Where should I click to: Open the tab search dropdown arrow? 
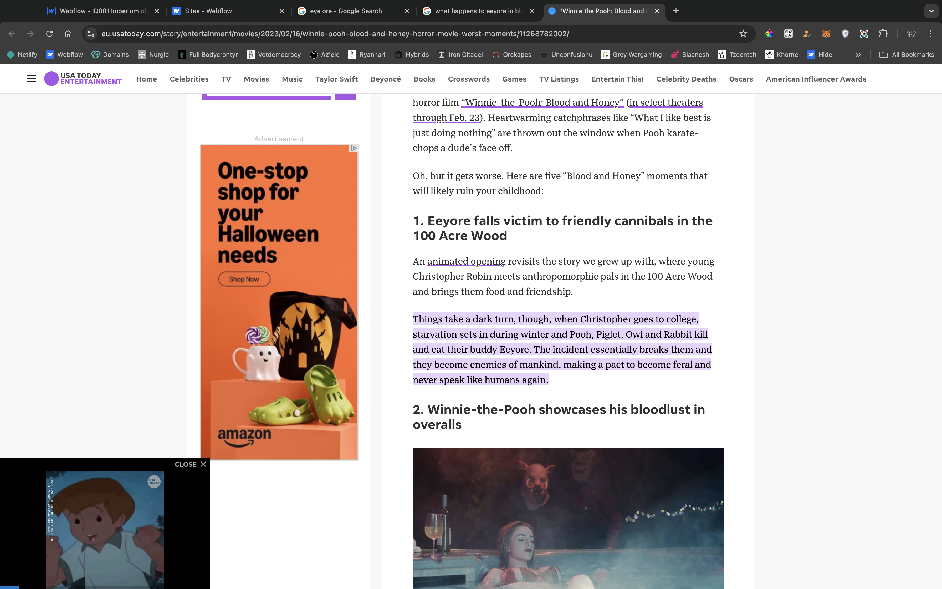(931, 11)
